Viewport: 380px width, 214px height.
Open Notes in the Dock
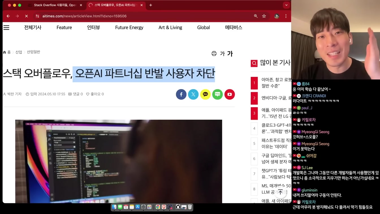(x=132, y=207)
